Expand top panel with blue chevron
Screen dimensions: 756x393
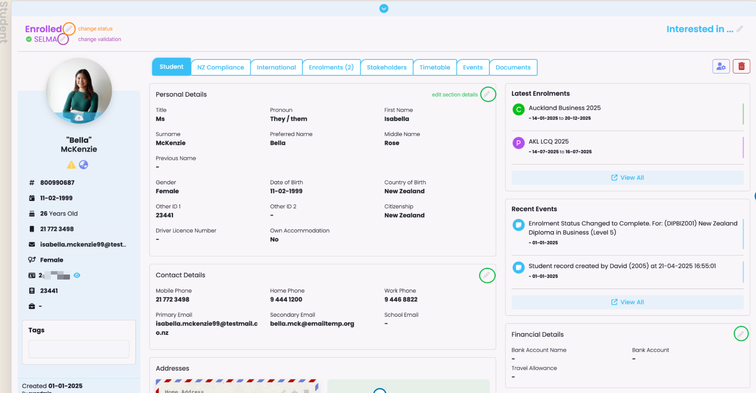pyautogui.click(x=384, y=9)
